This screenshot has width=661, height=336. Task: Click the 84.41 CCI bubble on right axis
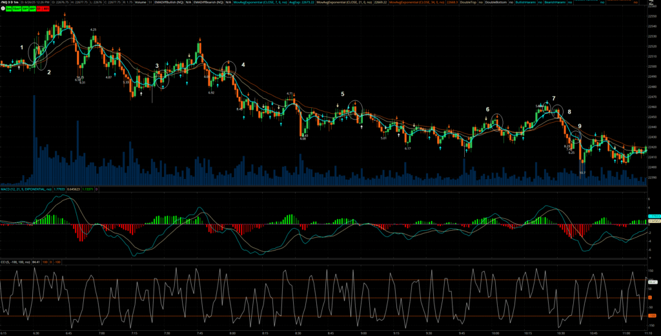(x=653, y=282)
